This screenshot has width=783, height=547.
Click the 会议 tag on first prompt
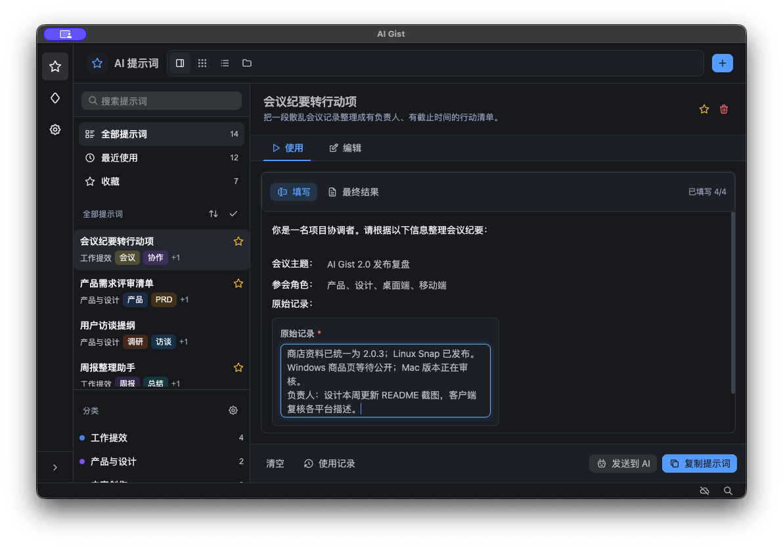pos(127,258)
